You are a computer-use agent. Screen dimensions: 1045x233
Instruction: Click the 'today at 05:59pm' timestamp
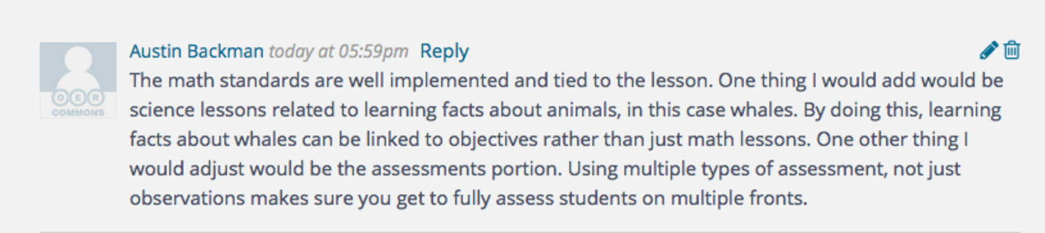click(338, 51)
